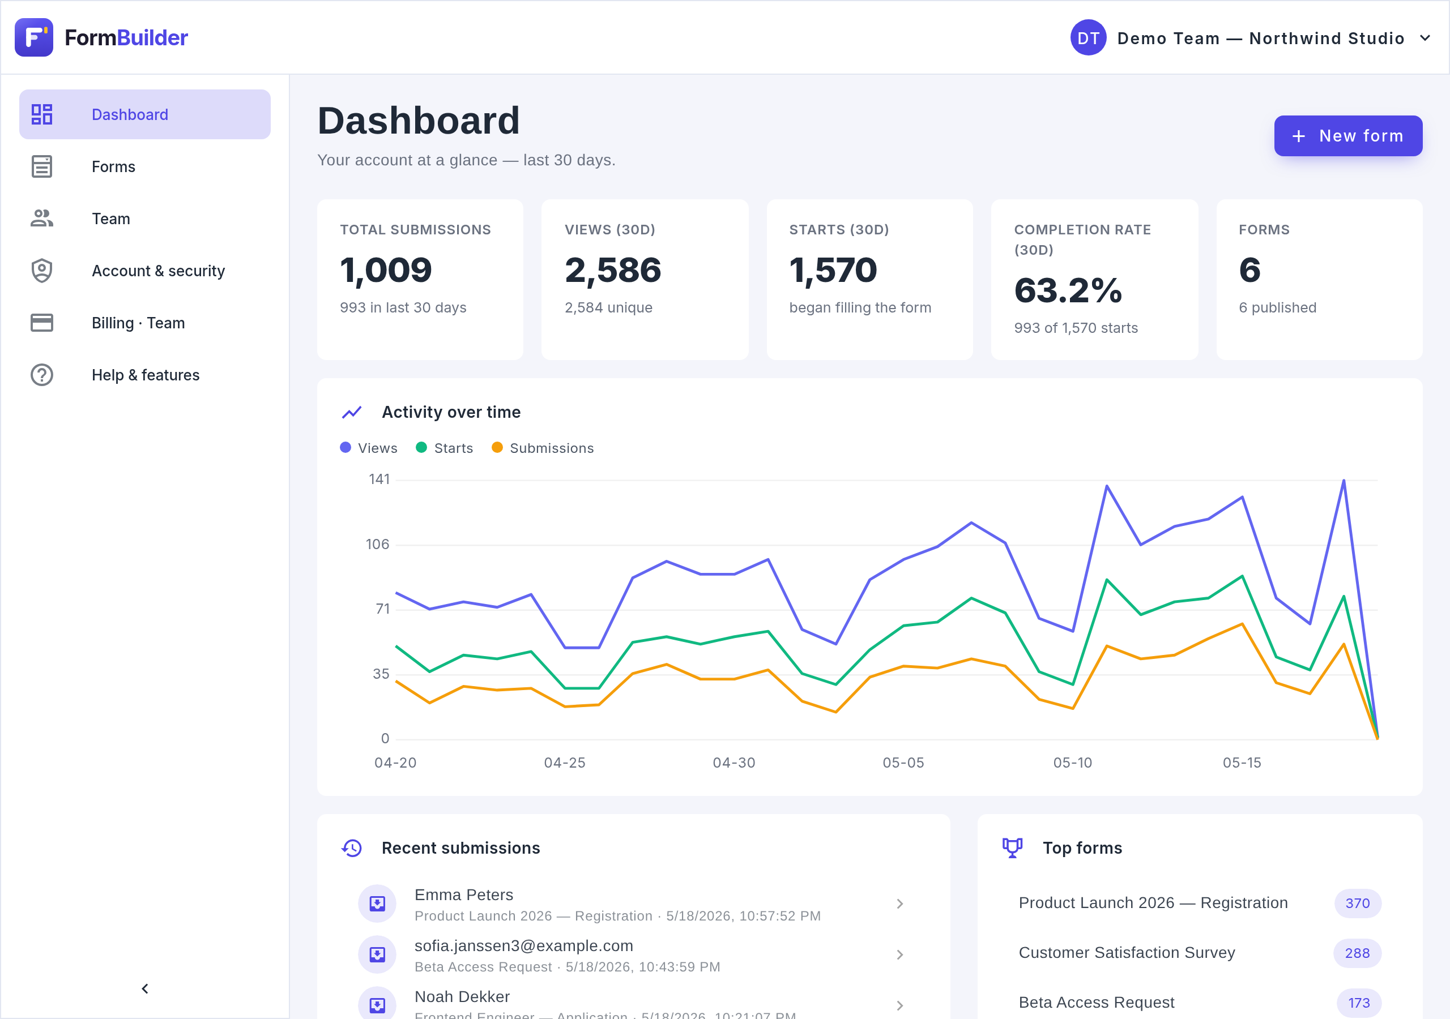Open Noah Dekker submission via chevron
Screen dimensions: 1450x1019
pos(900,1005)
